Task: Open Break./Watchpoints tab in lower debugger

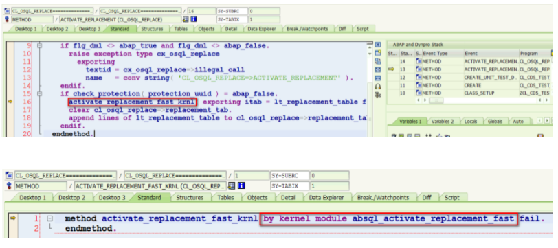Action: pyautogui.click(x=383, y=197)
